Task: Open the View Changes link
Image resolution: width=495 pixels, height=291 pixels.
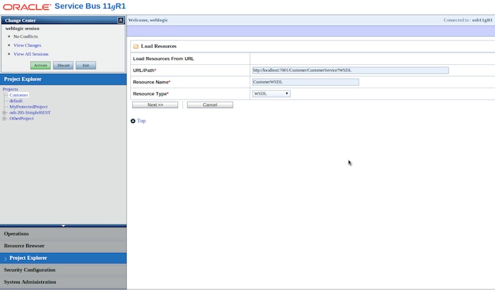Action: tap(27, 45)
